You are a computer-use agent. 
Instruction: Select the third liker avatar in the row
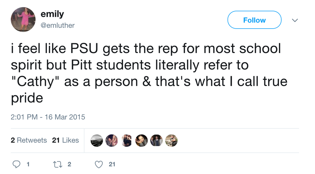(126, 140)
